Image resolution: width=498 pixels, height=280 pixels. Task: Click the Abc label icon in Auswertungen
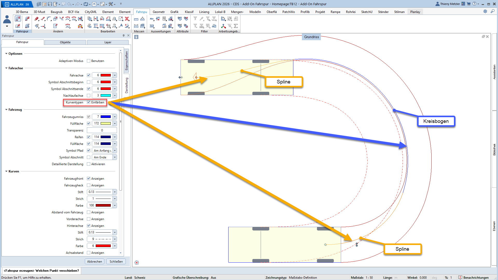(152, 19)
